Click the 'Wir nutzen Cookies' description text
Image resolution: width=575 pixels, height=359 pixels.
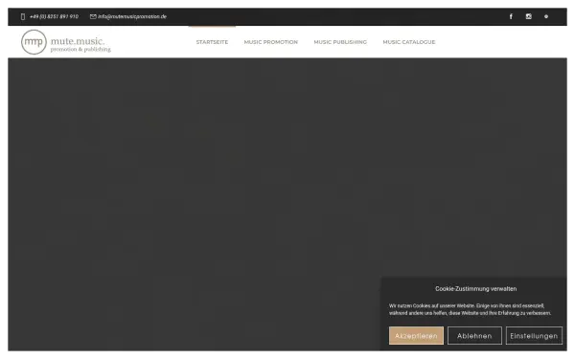pyautogui.click(x=471, y=309)
